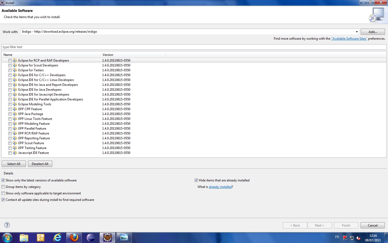Sort by the Version column header
This screenshot has width=388, height=243.
point(133,55)
